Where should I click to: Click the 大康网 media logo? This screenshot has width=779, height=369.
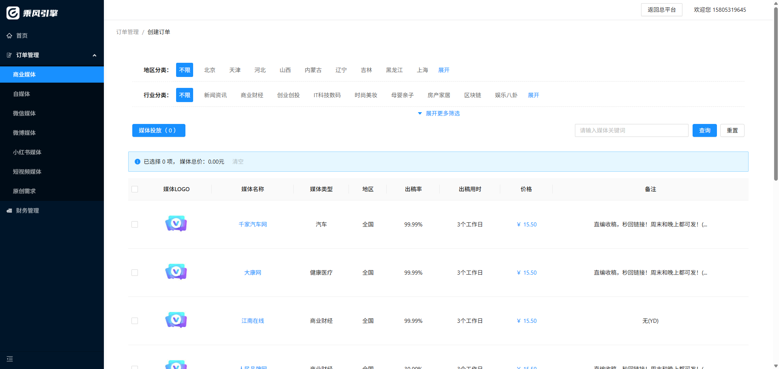[x=176, y=272]
